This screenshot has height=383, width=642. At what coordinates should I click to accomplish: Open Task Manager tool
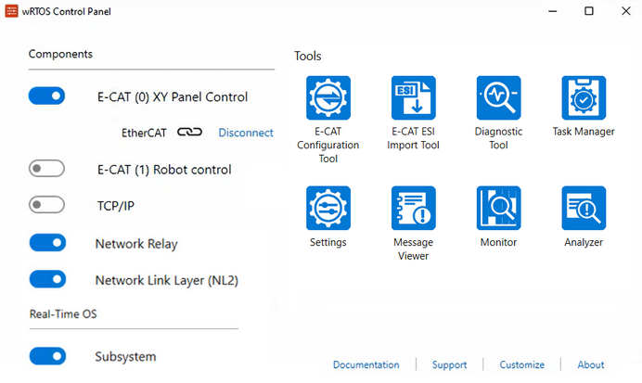click(584, 97)
